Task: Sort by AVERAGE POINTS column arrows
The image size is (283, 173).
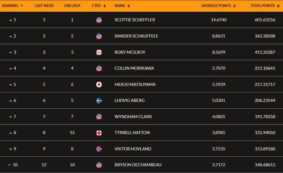Action: [234, 6]
